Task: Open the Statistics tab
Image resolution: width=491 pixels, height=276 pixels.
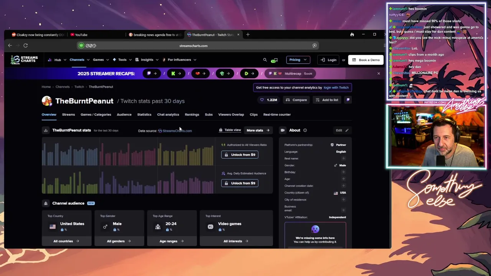Action: coord(144,115)
